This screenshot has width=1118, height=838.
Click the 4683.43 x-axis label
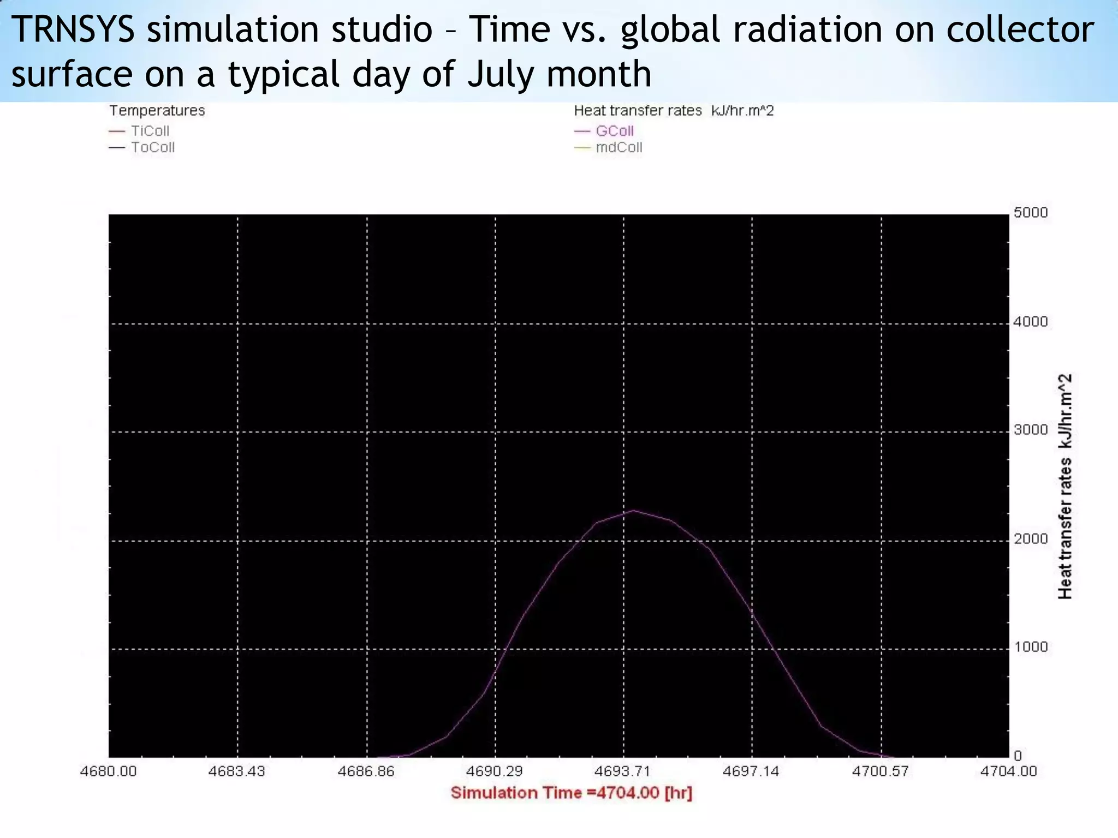[x=237, y=771]
